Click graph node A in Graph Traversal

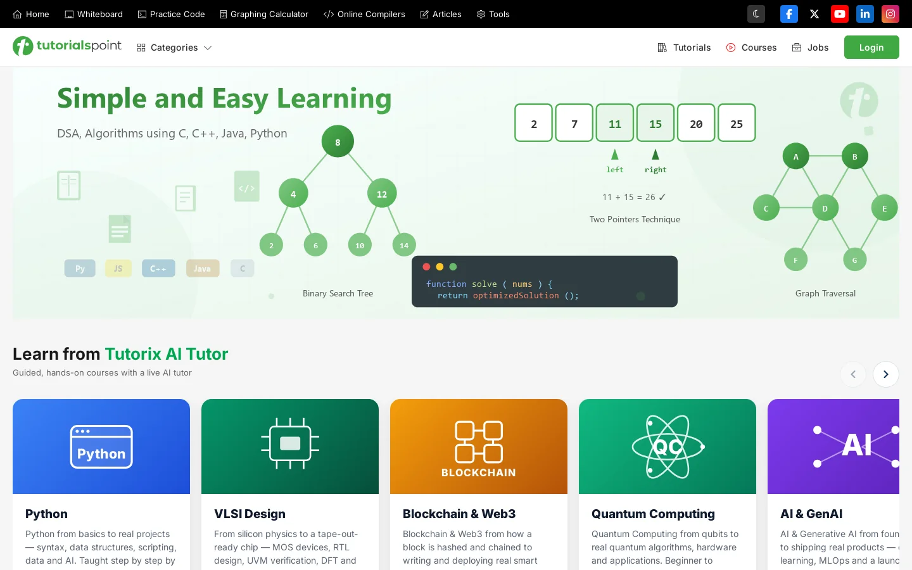tap(796, 156)
